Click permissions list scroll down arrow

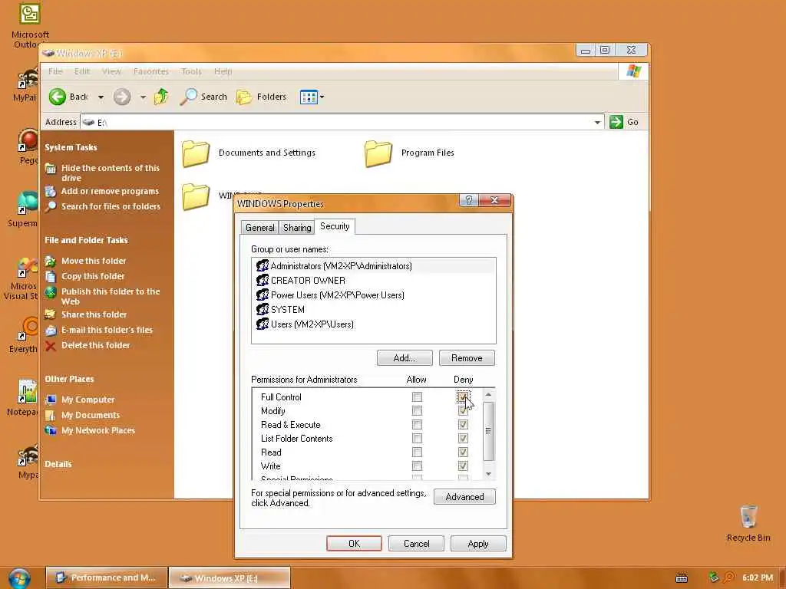coord(488,474)
